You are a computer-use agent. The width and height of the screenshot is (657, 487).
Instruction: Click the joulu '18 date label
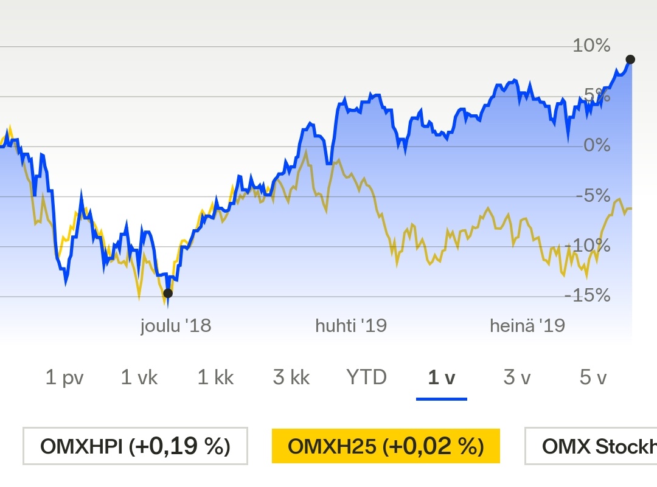(176, 326)
